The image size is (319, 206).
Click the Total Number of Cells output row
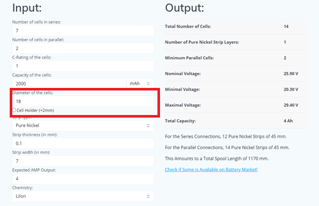[235, 26]
